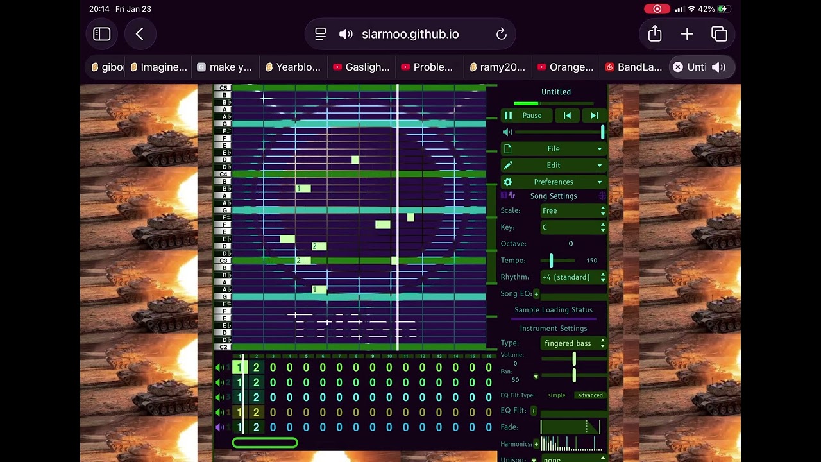Open page reader menu icon
The width and height of the screenshot is (821, 462).
click(321, 34)
